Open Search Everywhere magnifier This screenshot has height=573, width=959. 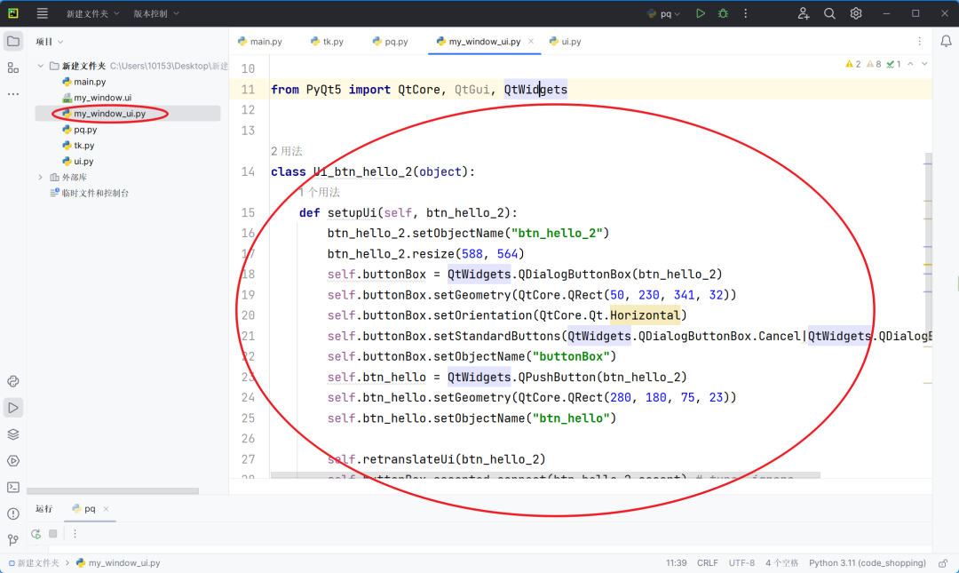click(829, 12)
